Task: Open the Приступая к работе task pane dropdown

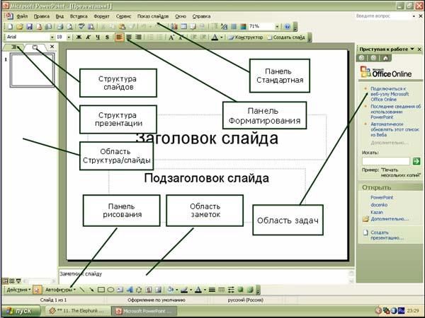Action: point(412,49)
